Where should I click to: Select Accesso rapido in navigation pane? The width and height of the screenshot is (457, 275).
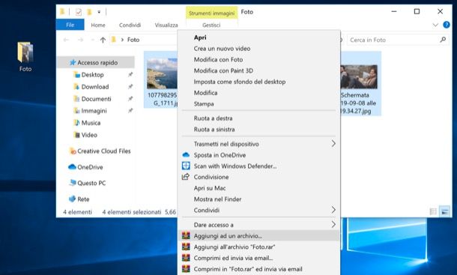(96, 62)
